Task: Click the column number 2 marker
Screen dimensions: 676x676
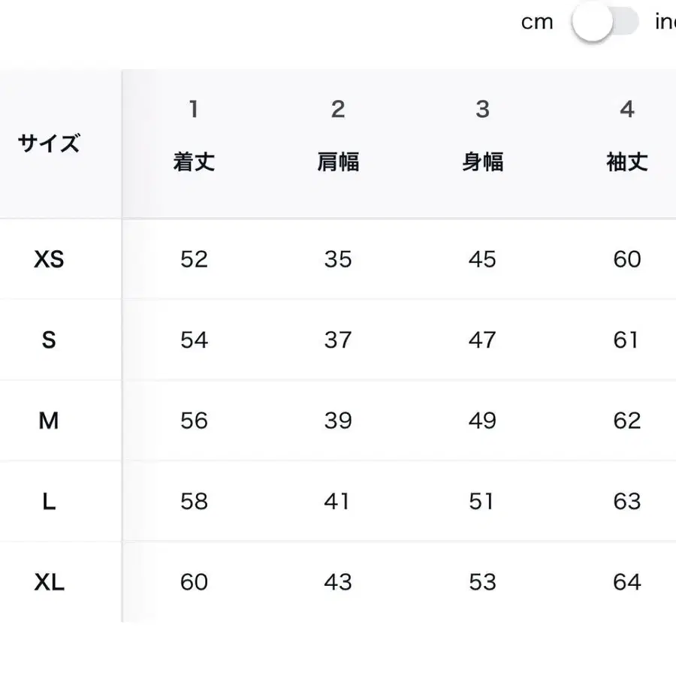Action: point(338,109)
